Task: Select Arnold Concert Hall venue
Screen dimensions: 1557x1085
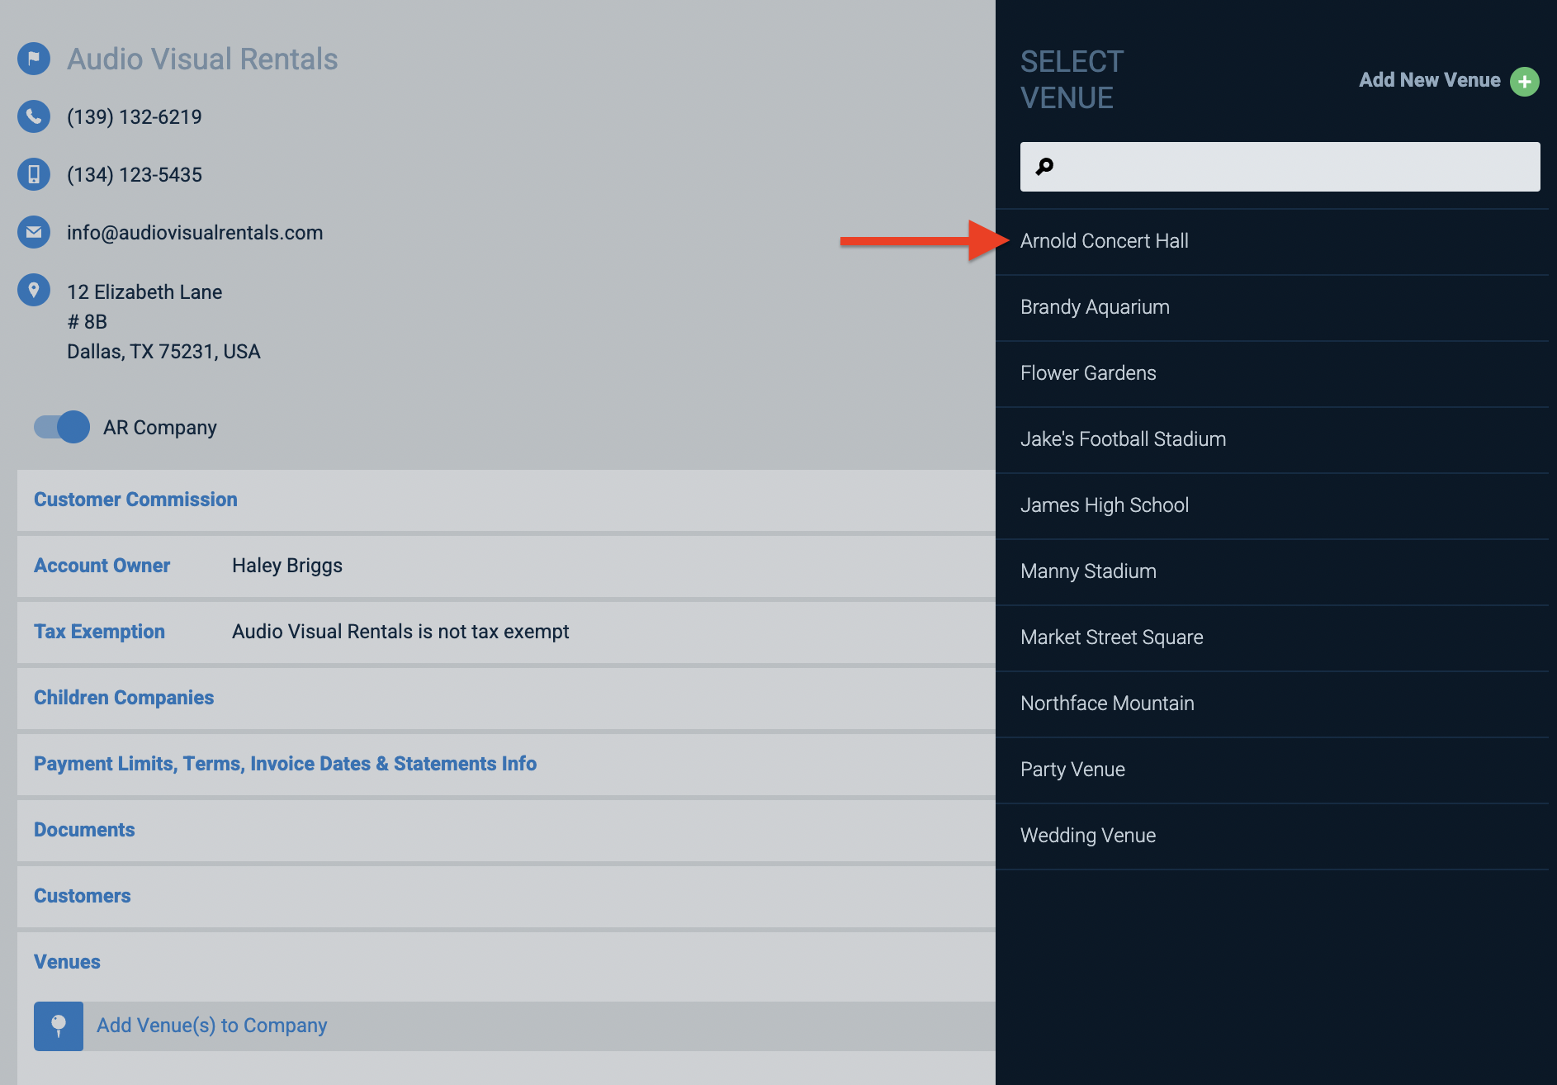Action: tap(1272, 241)
